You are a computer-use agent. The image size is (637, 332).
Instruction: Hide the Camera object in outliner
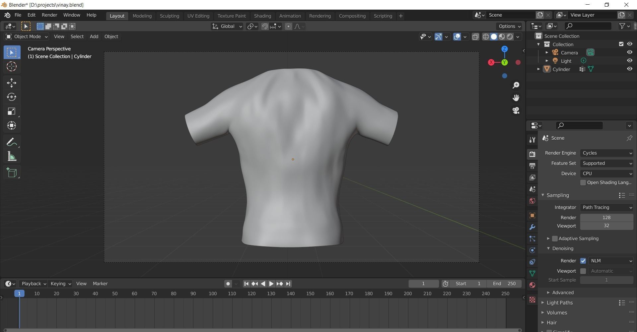coord(629,52)
